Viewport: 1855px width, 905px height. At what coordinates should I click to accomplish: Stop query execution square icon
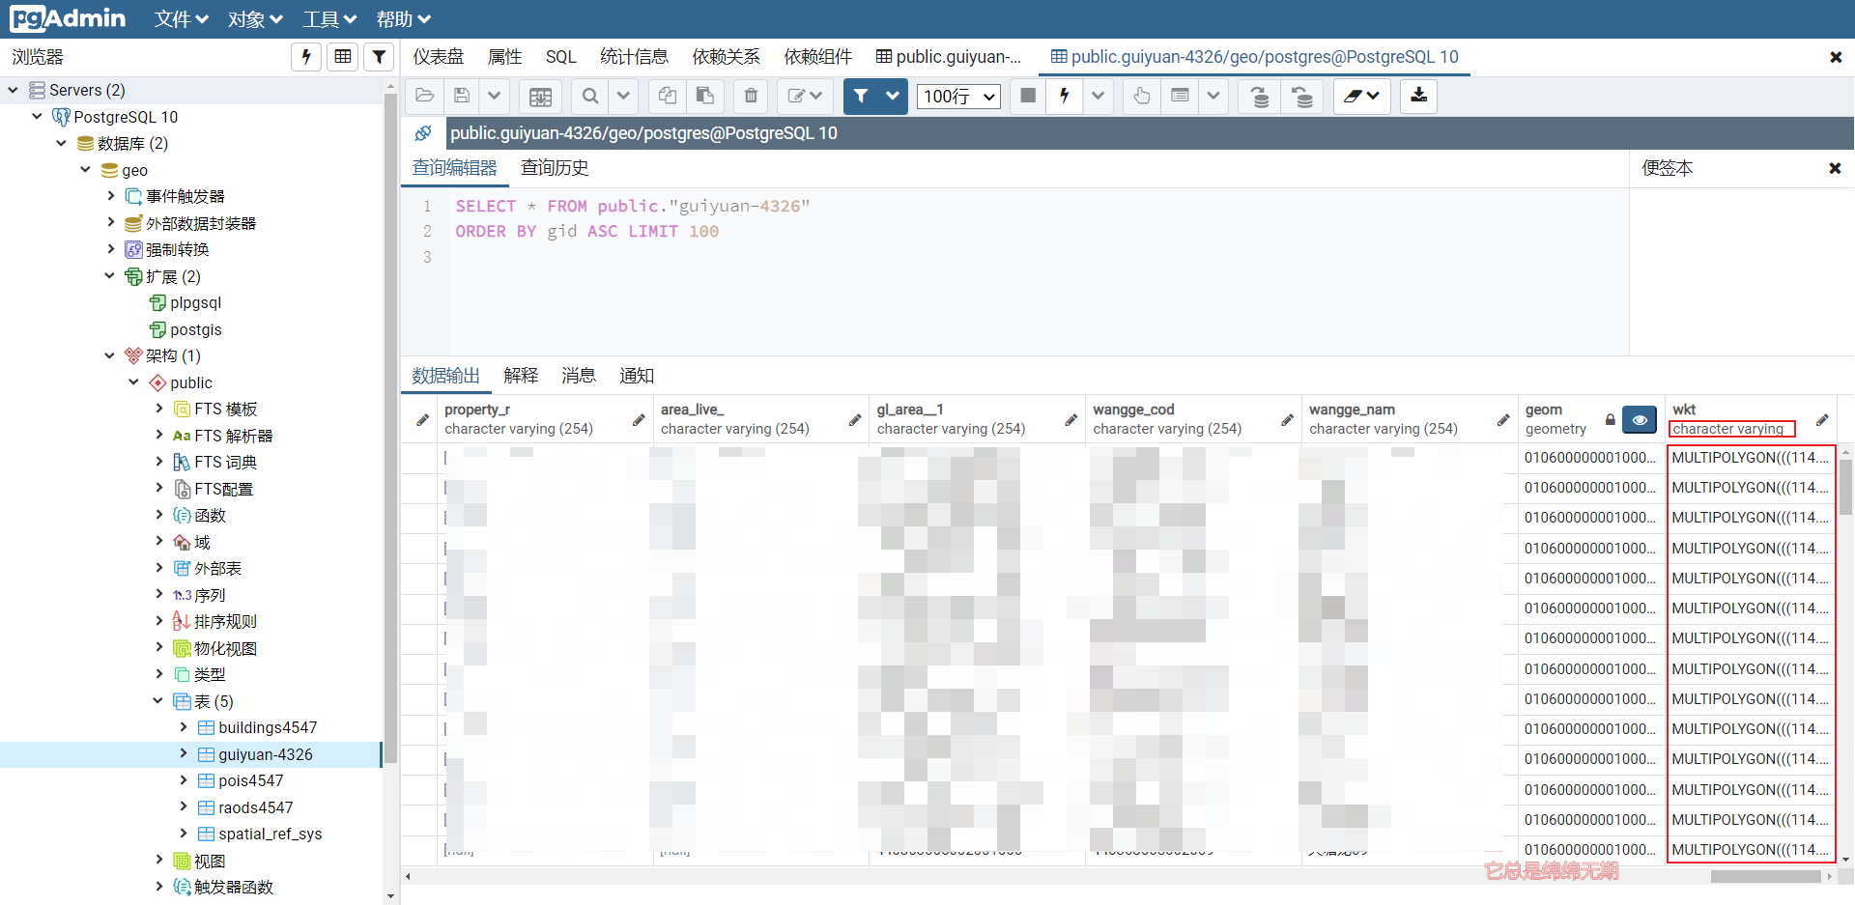point(1028,96)
